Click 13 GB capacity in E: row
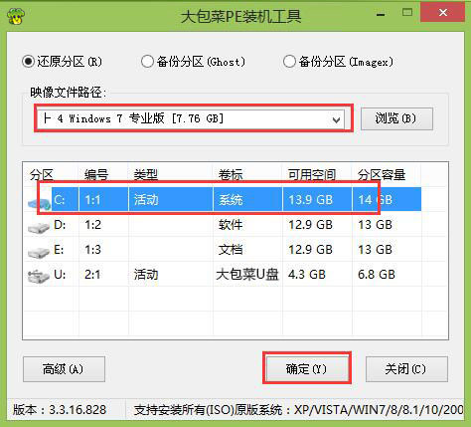Viewport: 471px width, 427px height. pos(375,250)
